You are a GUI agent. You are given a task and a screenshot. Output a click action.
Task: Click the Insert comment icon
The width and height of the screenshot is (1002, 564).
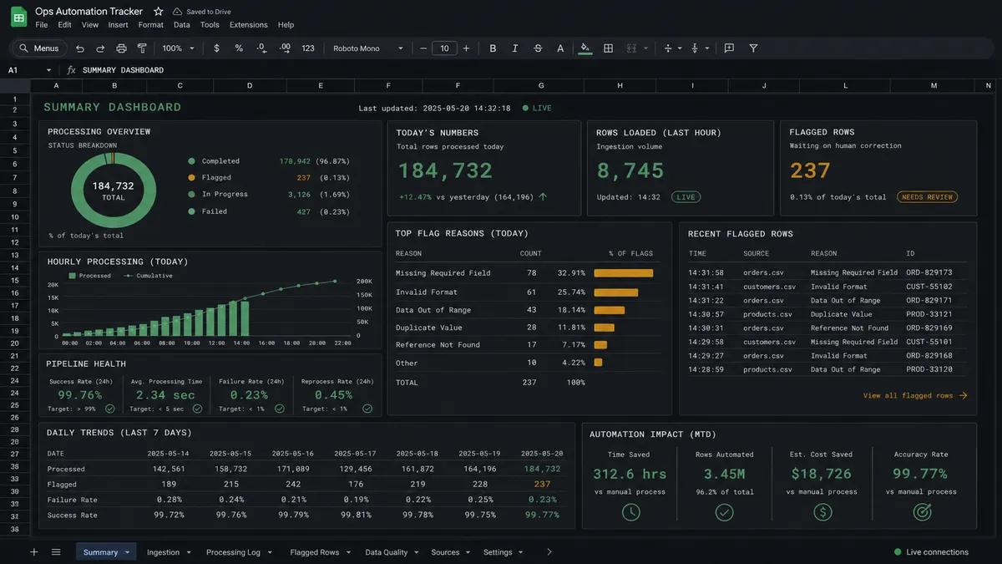point(729,48)
